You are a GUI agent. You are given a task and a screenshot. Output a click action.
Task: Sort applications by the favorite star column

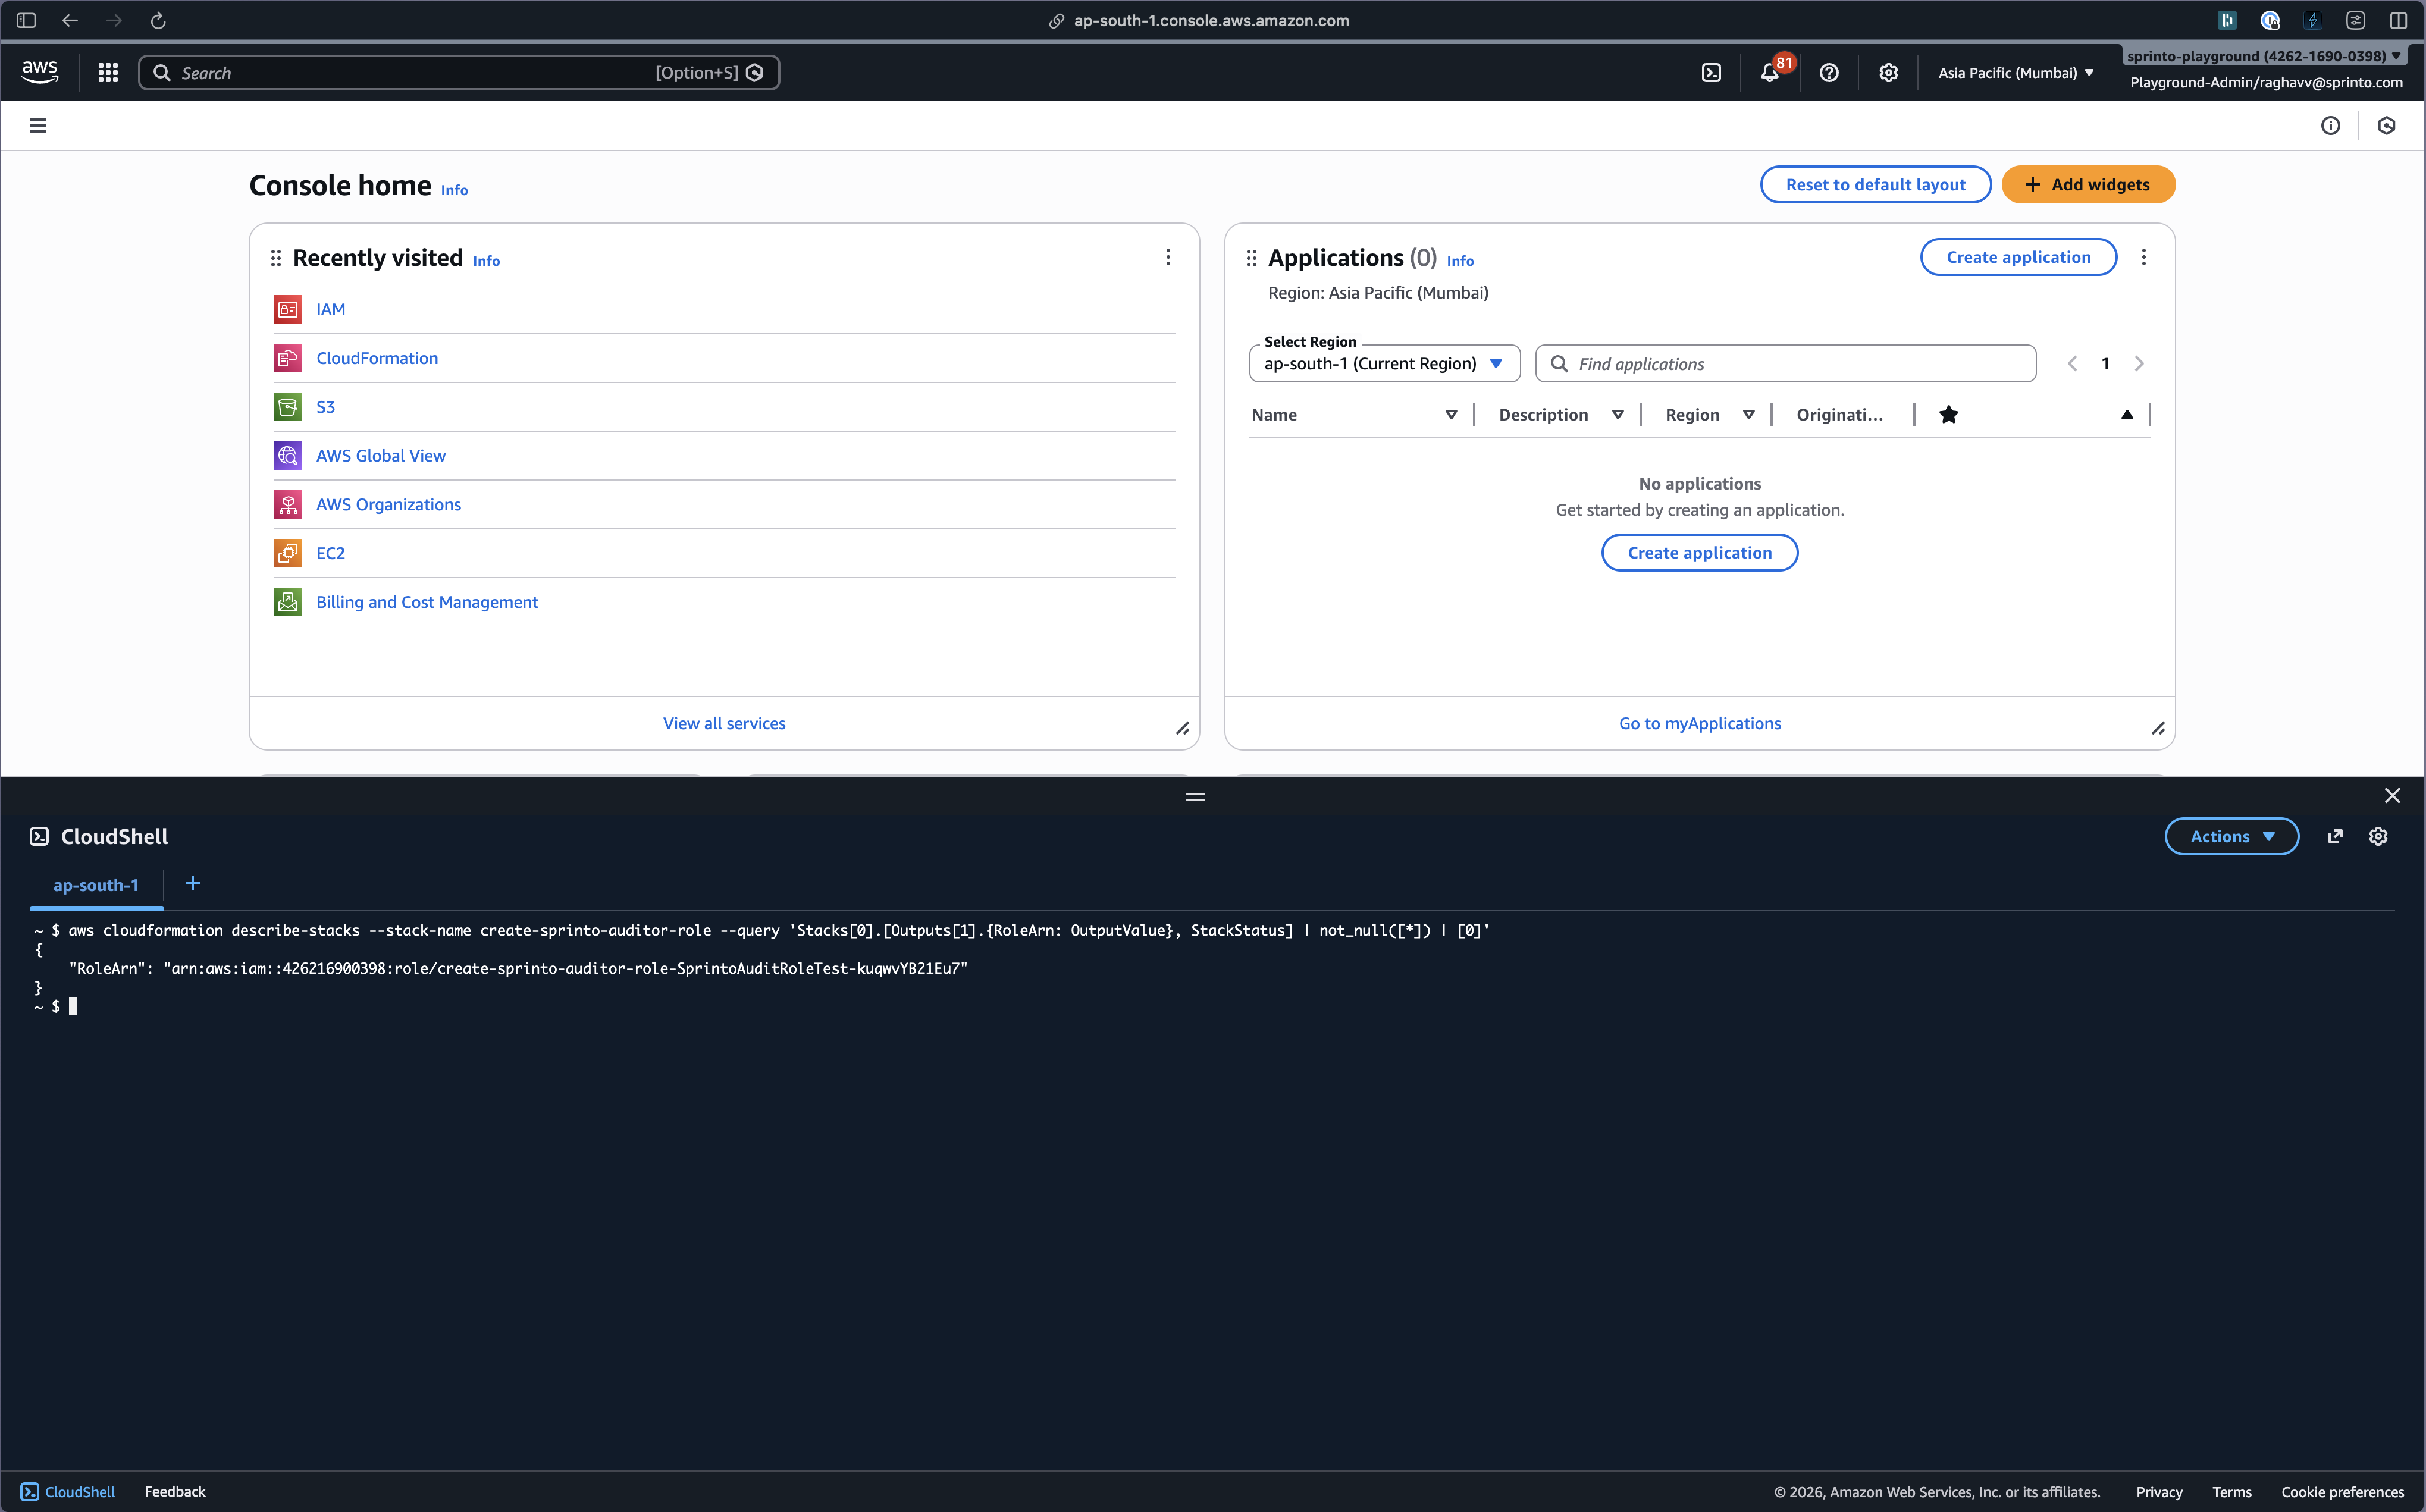tap(1948, 414)
